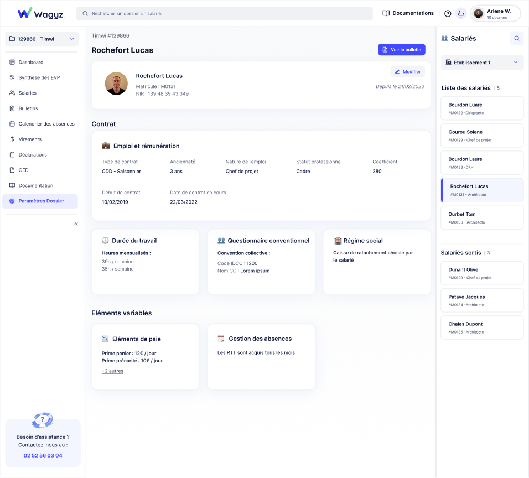Click Rochefort Lucas profile photo

(x=116, y=84)
